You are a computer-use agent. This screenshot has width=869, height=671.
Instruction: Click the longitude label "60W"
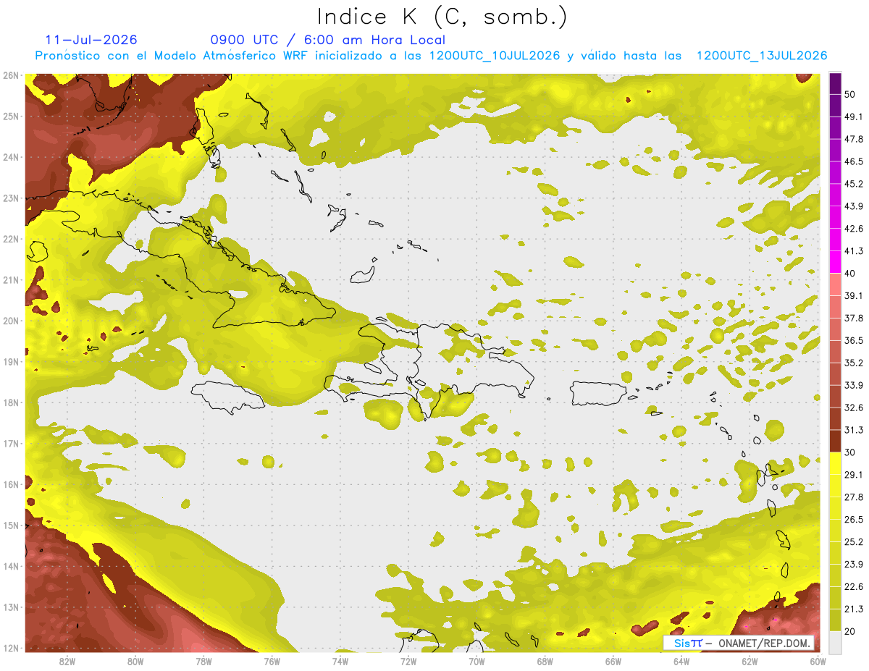pos(818,662)
